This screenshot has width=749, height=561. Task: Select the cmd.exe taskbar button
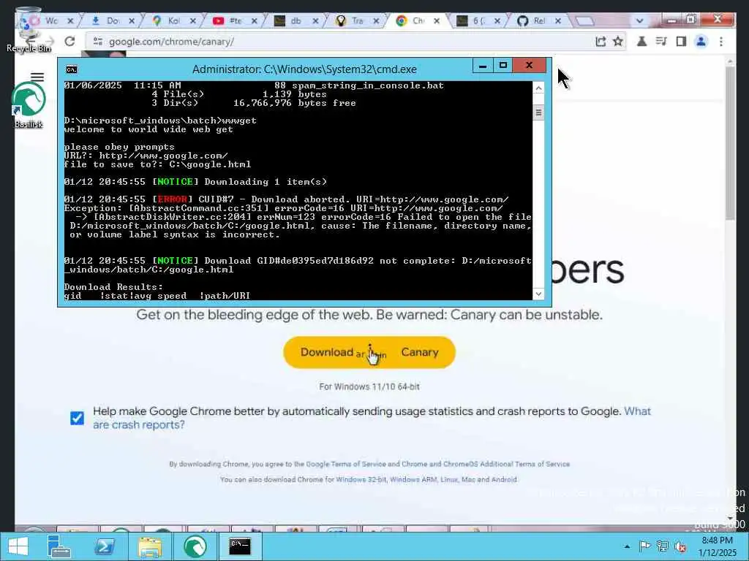(240, 546)
